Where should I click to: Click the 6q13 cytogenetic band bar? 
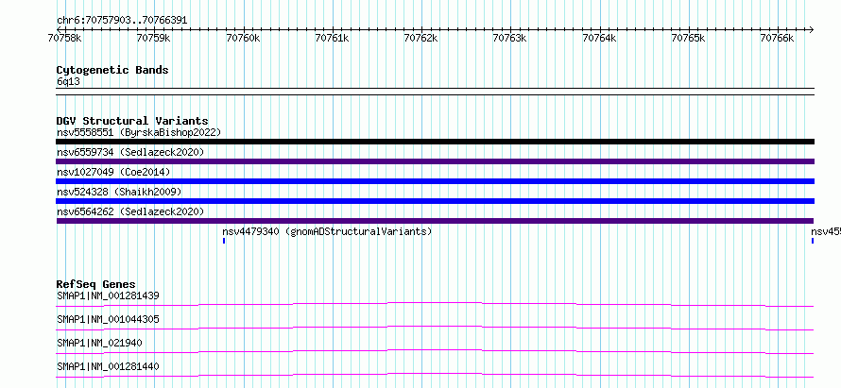click(x=435, y=92)
